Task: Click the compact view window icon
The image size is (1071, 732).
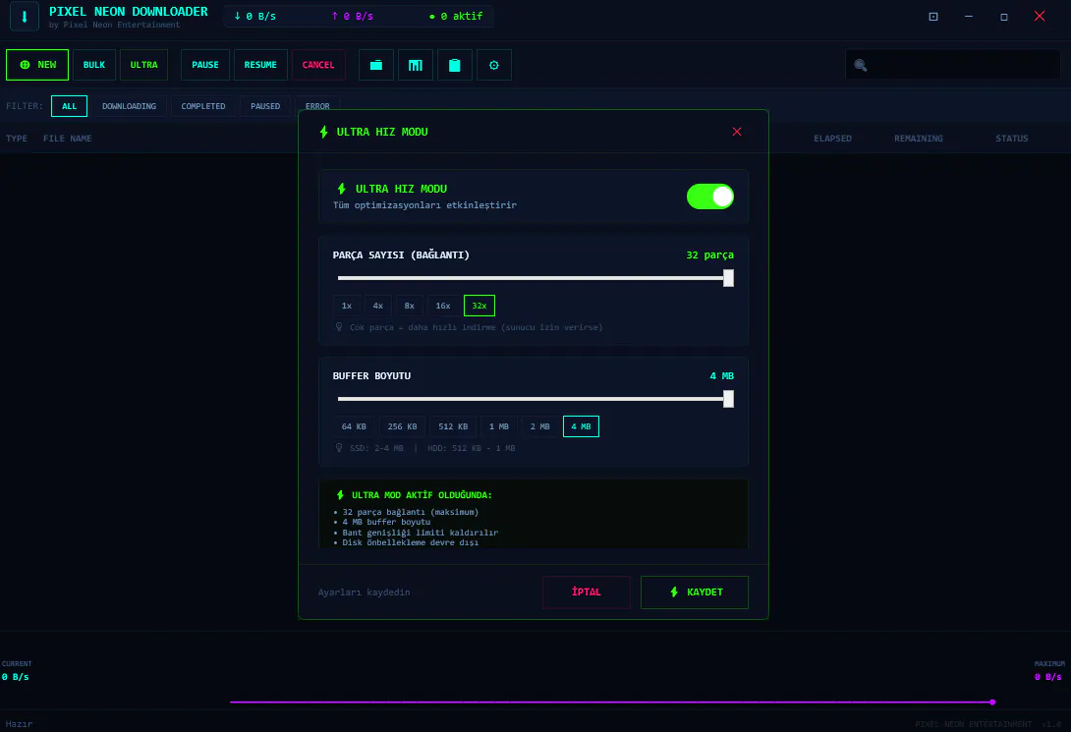Action: pos(933,17)
